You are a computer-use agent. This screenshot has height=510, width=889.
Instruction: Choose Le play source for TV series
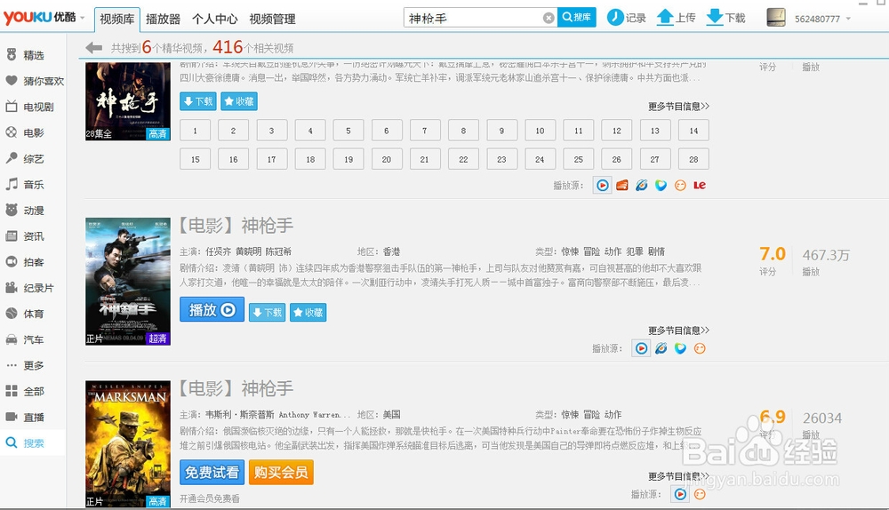coord(700,186)
